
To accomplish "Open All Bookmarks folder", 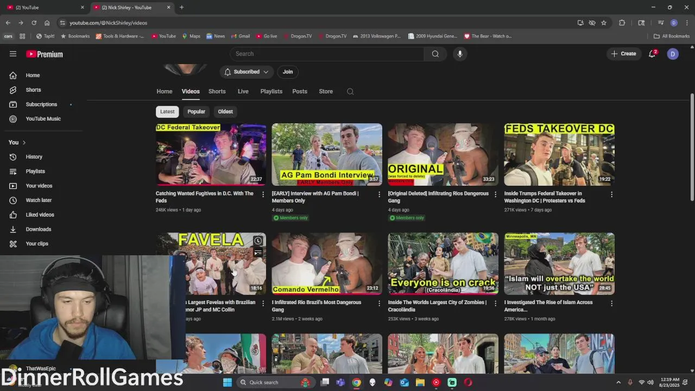I will [x=672, y=36].
